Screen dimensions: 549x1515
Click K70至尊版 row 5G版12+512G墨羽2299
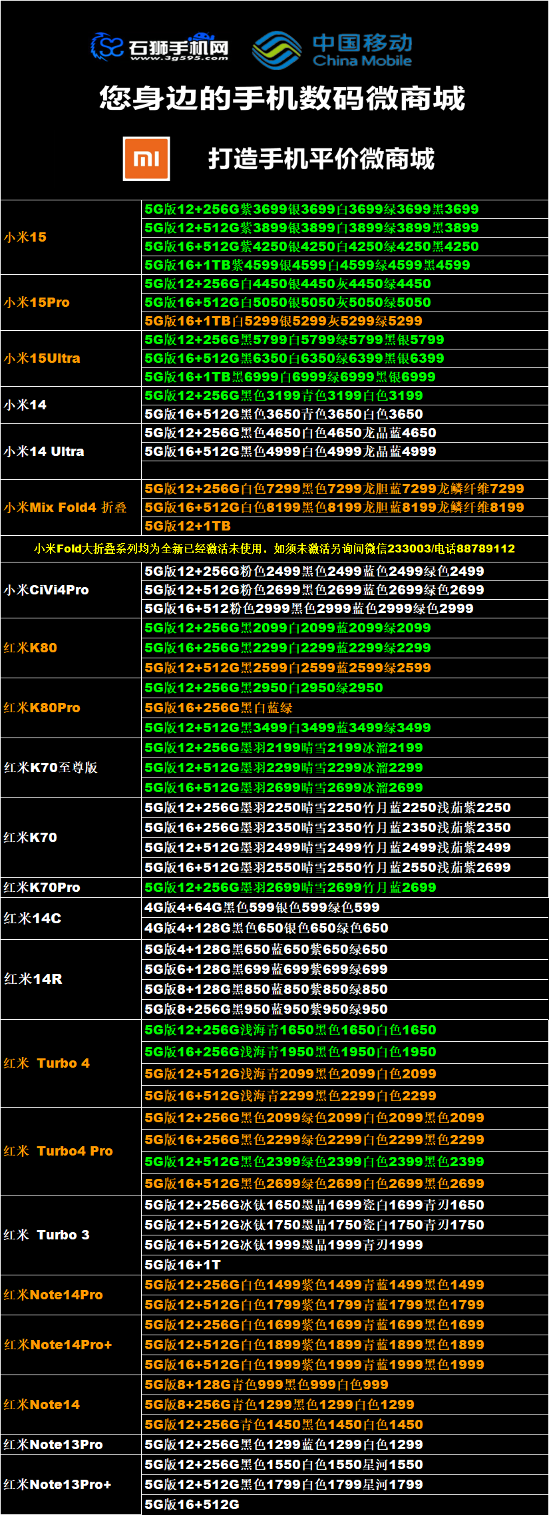[x=345, y=767]
